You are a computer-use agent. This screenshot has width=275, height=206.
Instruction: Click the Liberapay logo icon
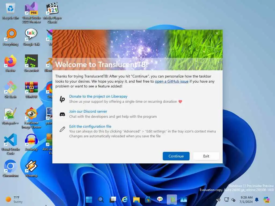[62, 99]
